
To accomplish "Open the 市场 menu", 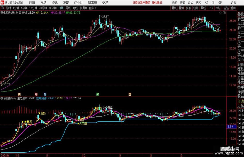I will tap(43, 3).
